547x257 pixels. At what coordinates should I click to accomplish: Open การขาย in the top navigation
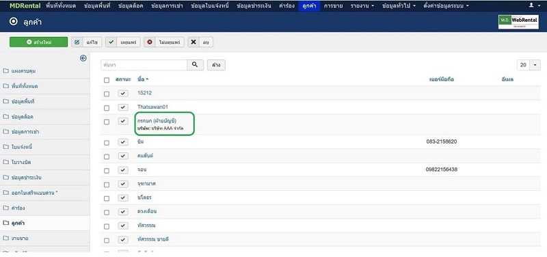click(x=333, y=5)
